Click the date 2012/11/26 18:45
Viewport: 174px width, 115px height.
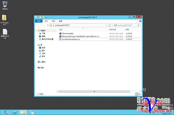click(x=116, y=39)
